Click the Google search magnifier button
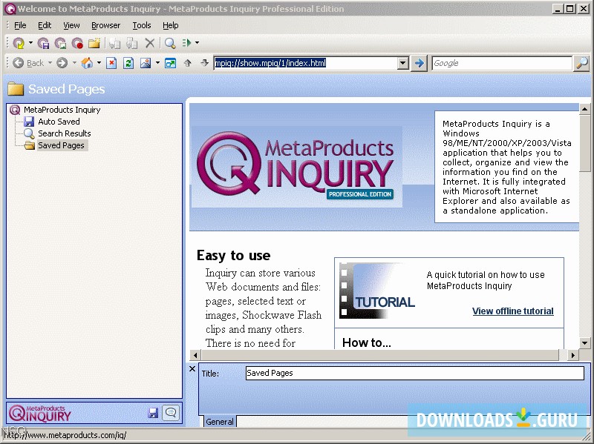Screen dimensions: 594x444 point(582,63)
